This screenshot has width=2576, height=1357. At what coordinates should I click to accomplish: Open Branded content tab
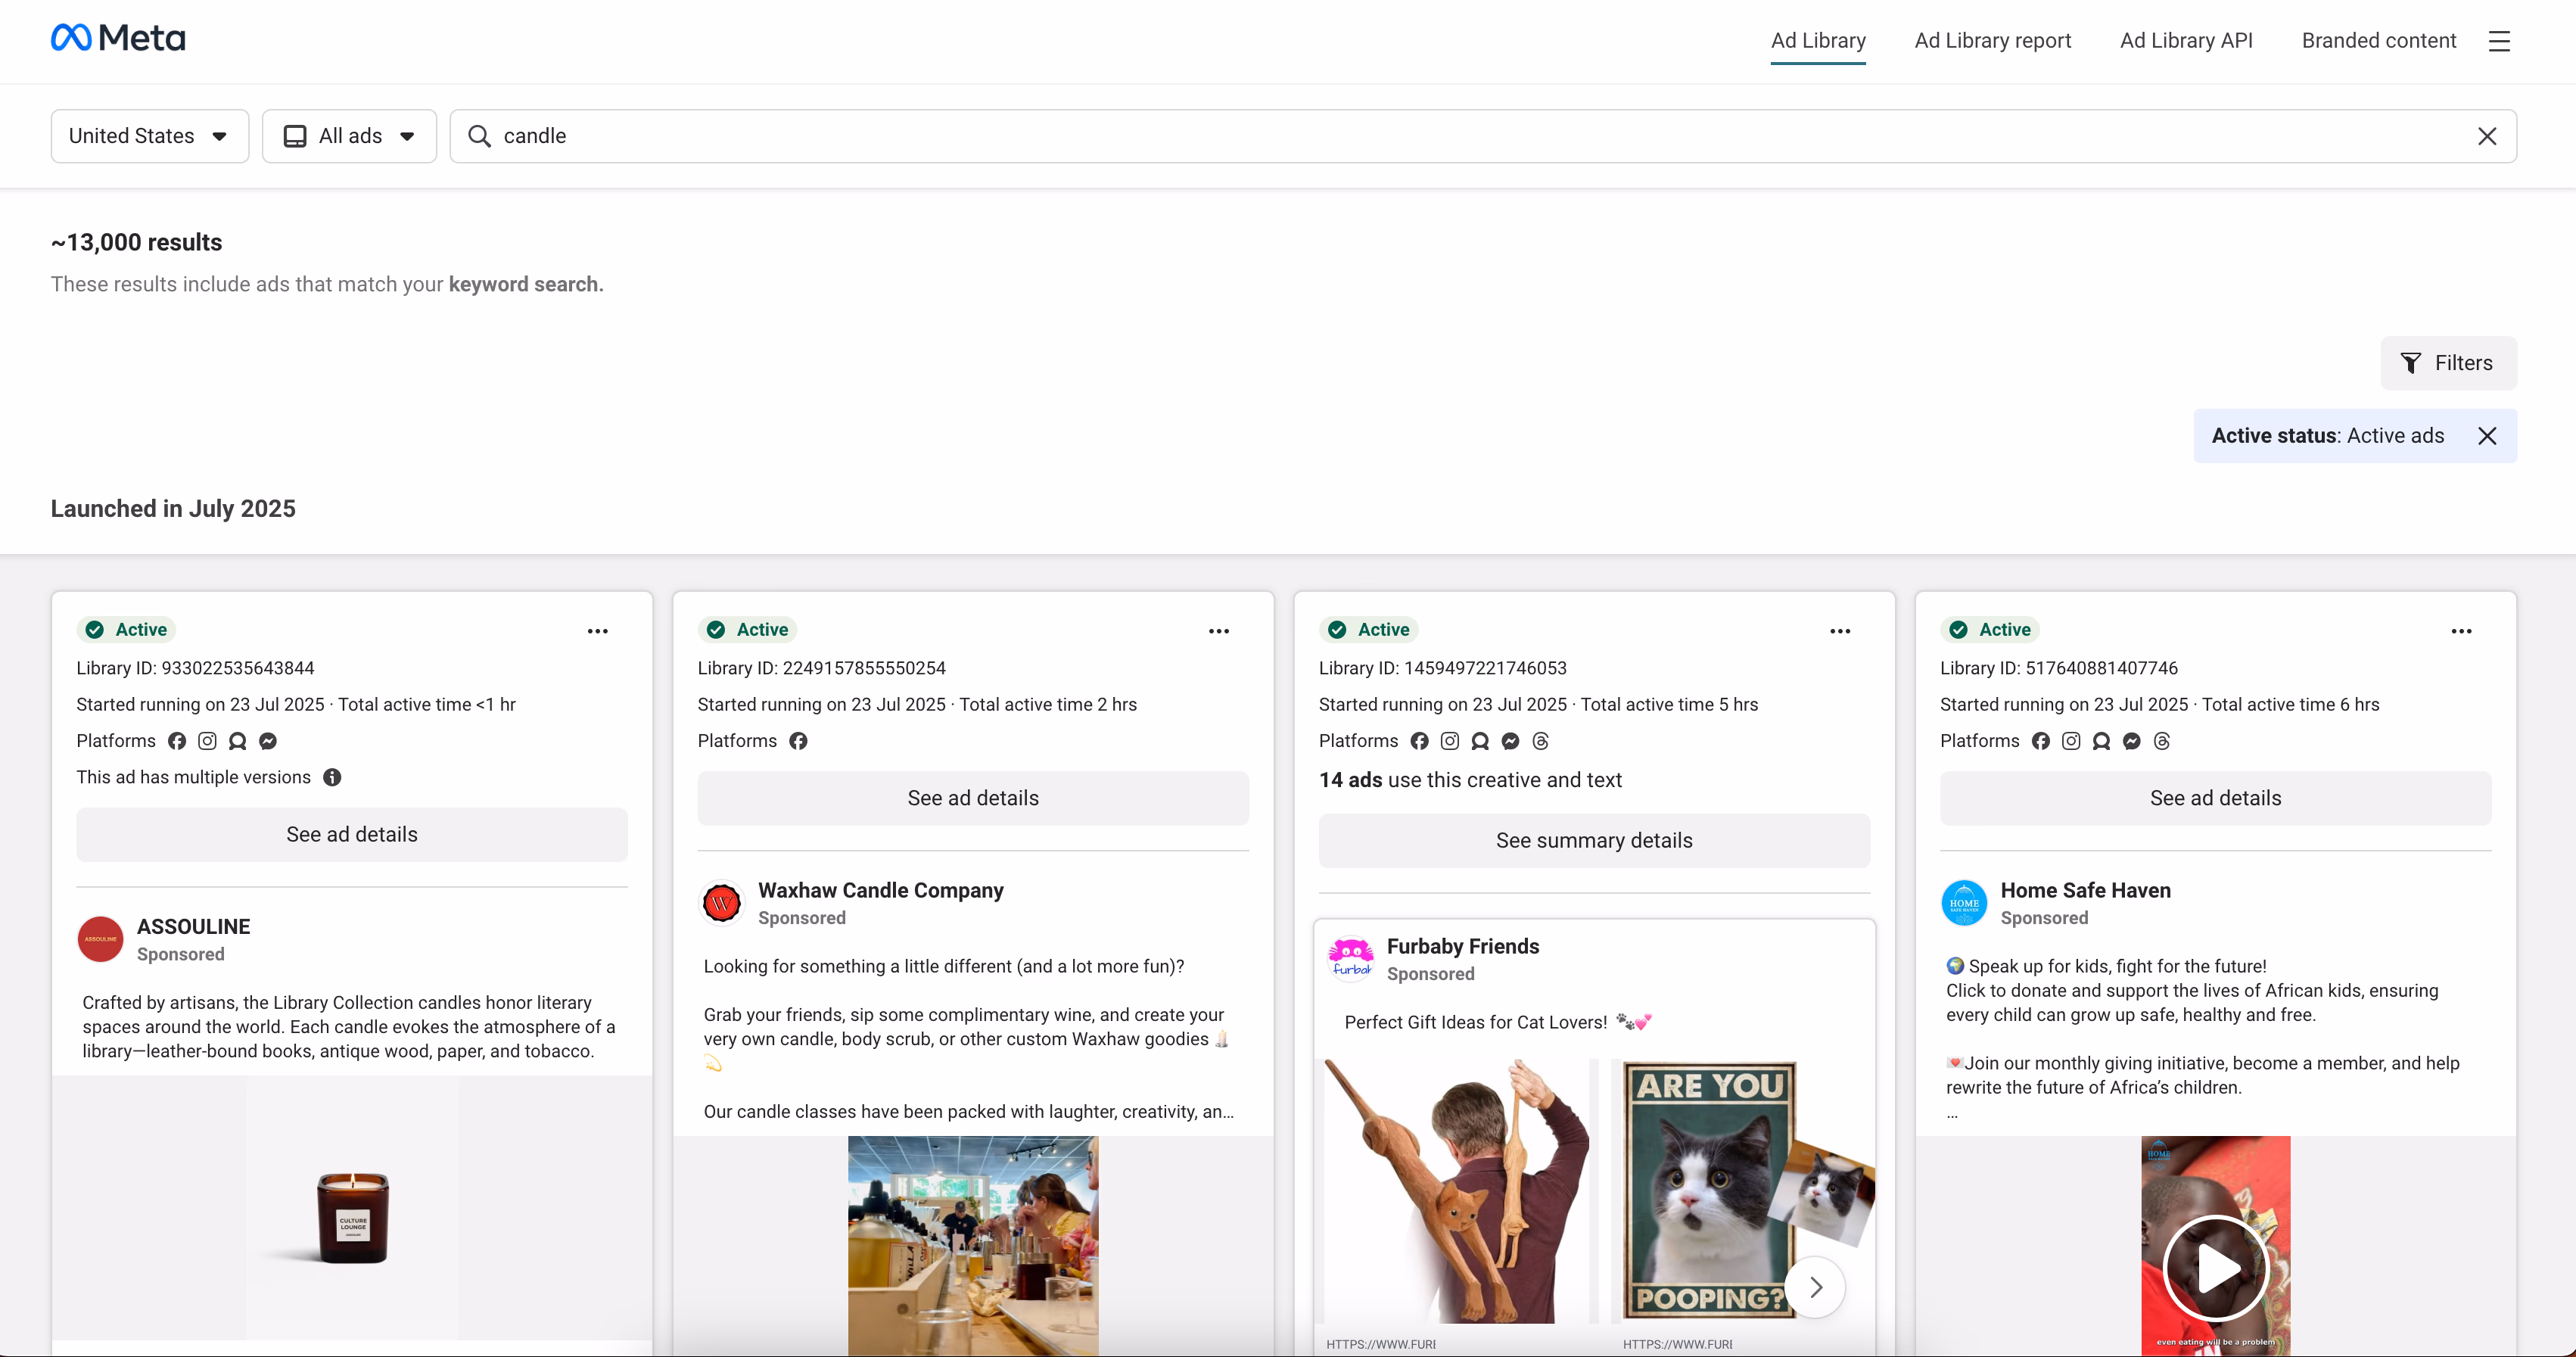pos(2378,41)
